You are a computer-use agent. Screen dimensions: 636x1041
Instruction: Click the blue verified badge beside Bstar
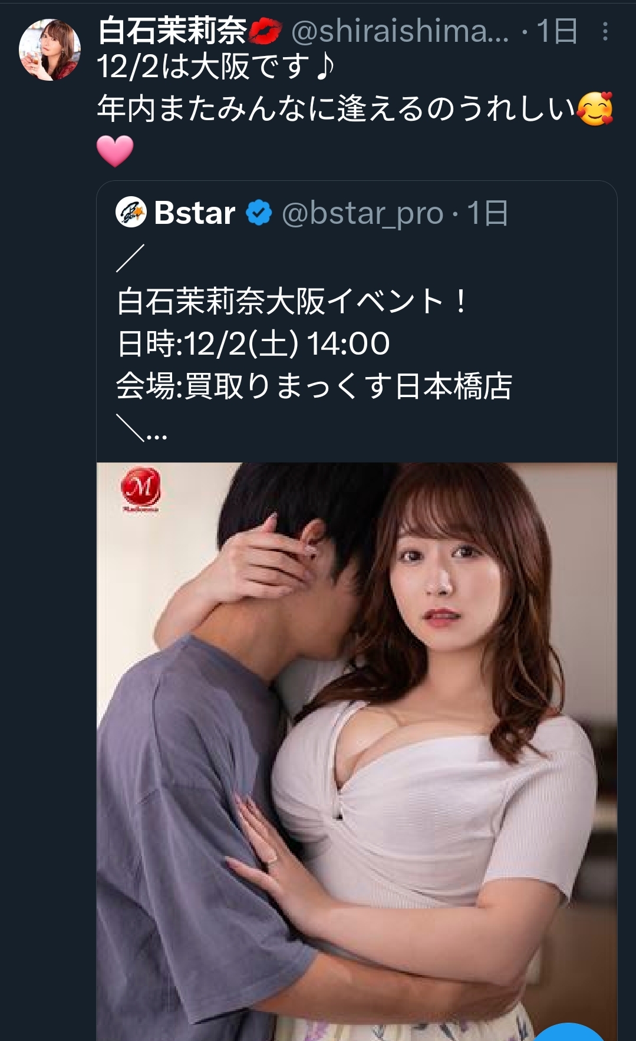point(259,213)
